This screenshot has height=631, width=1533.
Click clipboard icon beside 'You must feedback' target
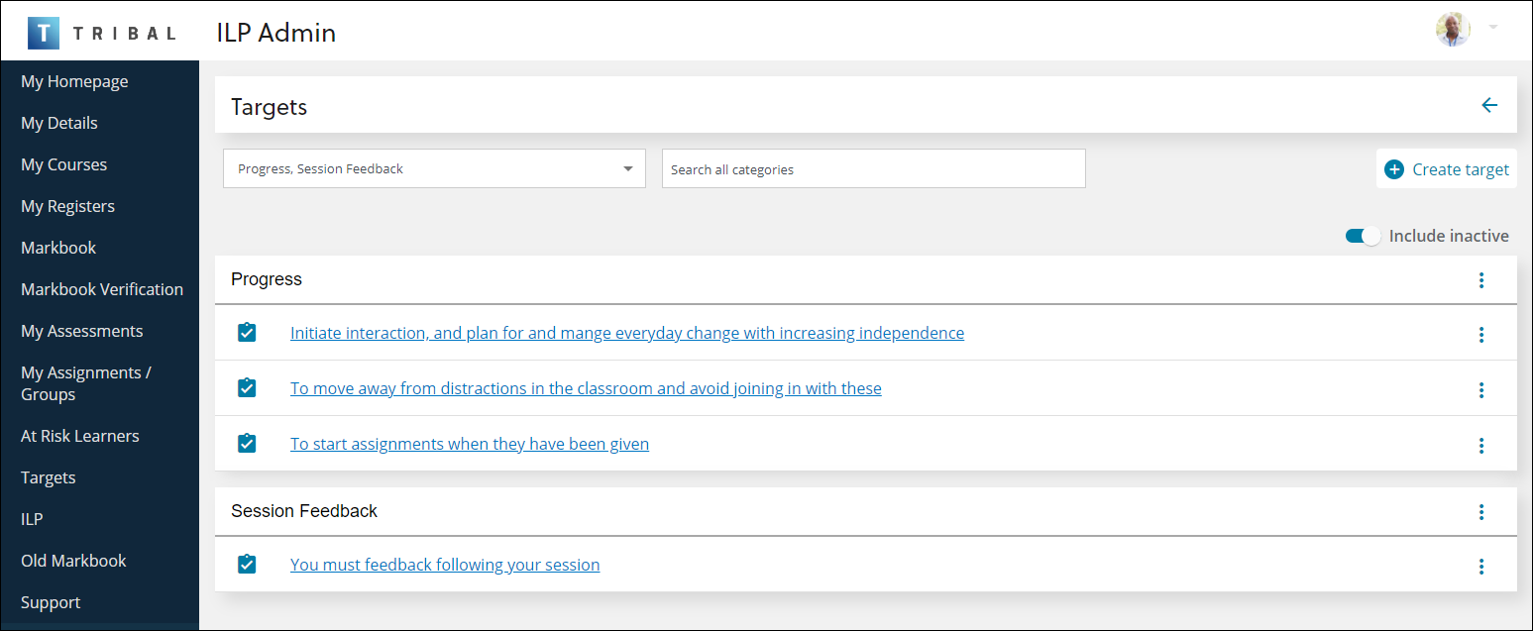click(x=248, y=565)
